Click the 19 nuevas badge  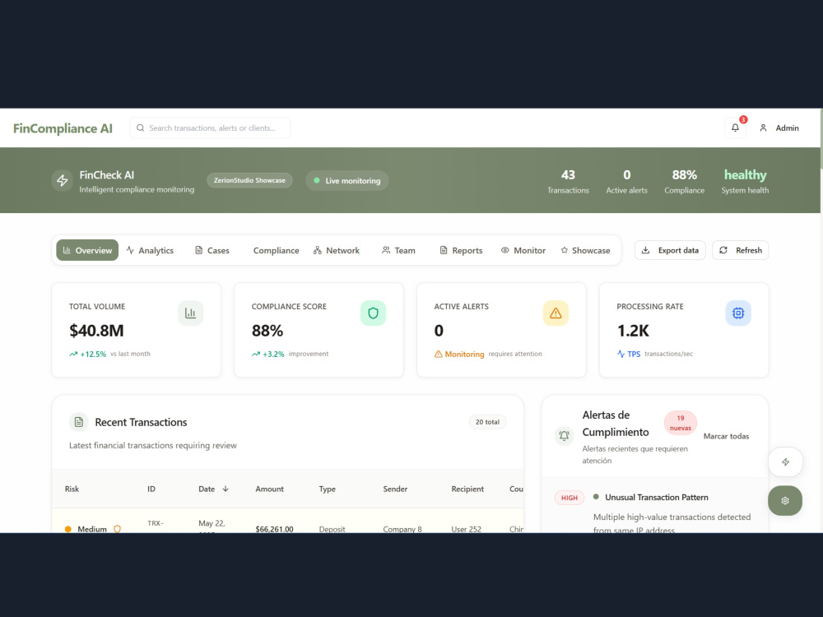[681, 423]
